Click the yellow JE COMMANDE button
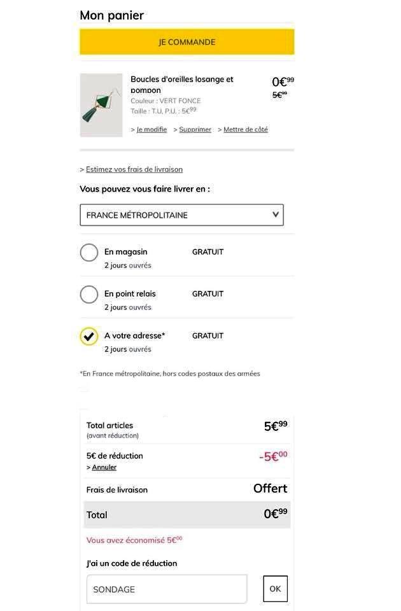The height and width of the screenshot is (611, 401). click(x=186, y=42)
